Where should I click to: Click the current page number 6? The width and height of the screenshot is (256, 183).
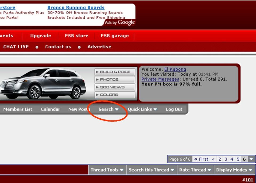click(x=244, y=159)
